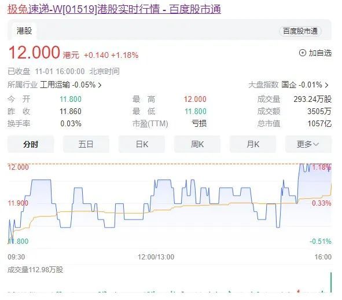This screenshot has width=342, height=300.
Task: Click the 12.000 current price figure
Action: (x=34, y=53)
